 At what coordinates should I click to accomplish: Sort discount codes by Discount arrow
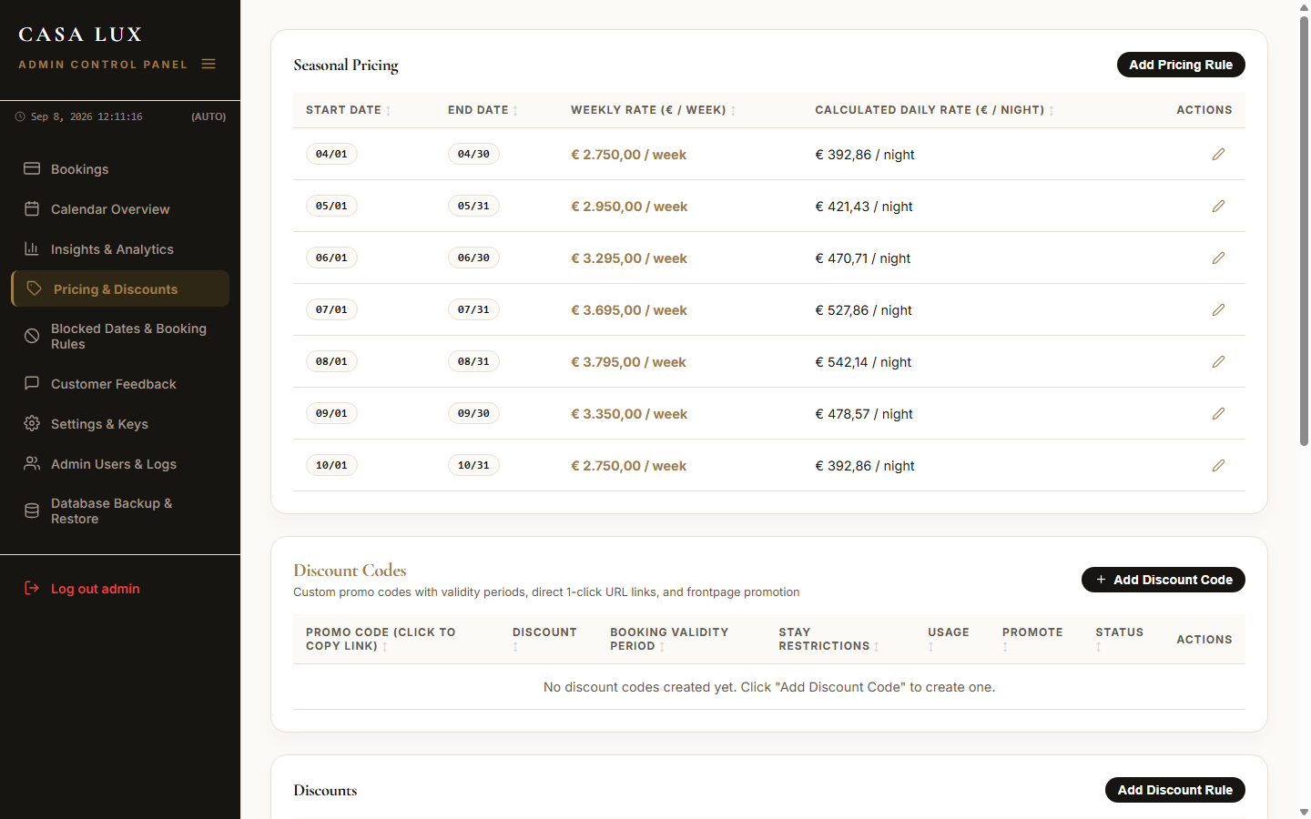pyautogui.click(x=515, y=647)
